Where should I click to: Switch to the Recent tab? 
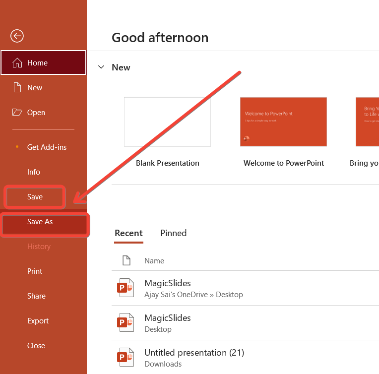(x=128, y=233)
